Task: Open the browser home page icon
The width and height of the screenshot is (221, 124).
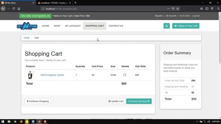Action: click(19, 9)
